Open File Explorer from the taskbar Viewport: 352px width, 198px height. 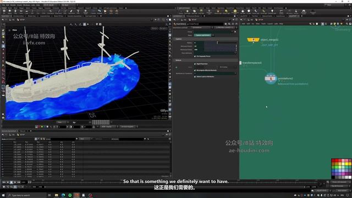56,195
